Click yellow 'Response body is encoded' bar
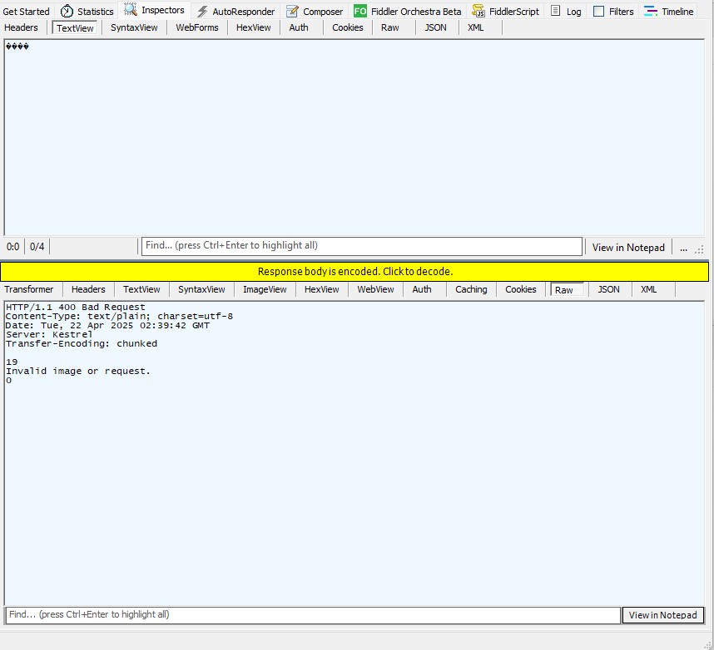Screen dimensions: 714x650 coord(355,272)
